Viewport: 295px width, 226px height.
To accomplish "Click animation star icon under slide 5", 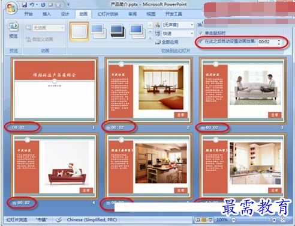I will click(x=108, y=203).
